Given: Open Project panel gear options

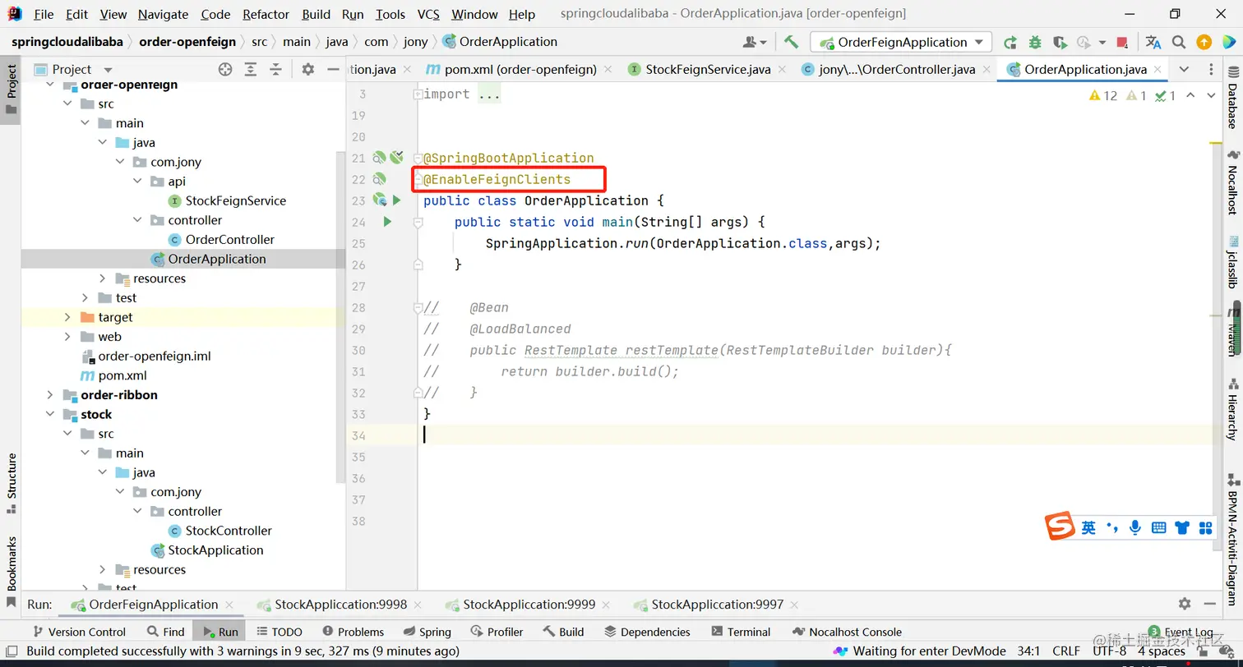Looking at the screenshot, I should (x=308, y=70).
